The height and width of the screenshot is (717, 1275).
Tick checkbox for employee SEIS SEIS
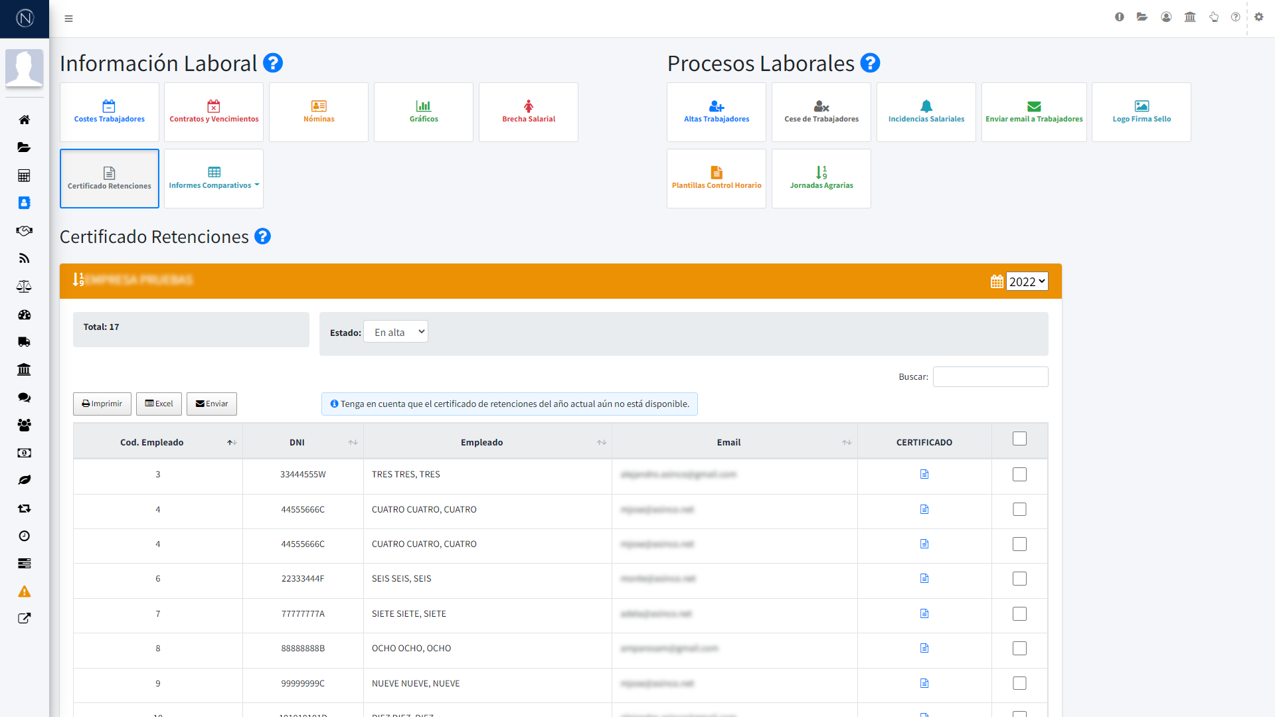pos(1019,579)
